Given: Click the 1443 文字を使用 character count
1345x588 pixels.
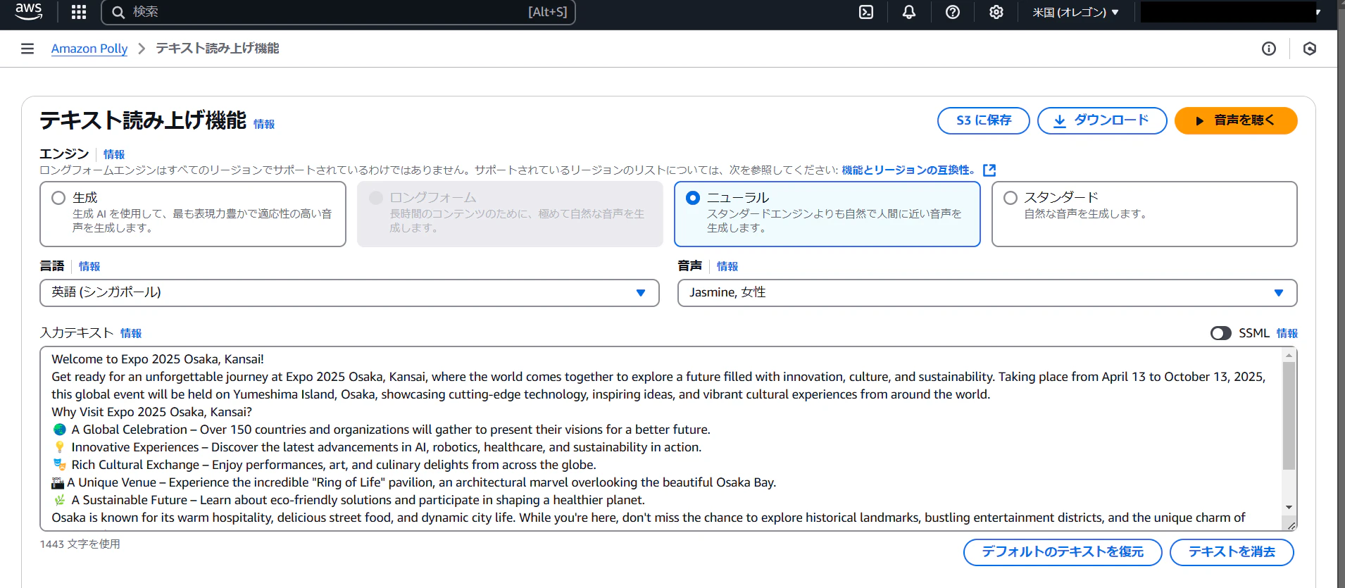Looking at the screenshot, I should coord(80,544).
